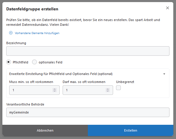Increase the Muss min. so oft vorkommen value
Image resolution: width=176 pixels, height=139 pixels.
(x=55, y=89)
